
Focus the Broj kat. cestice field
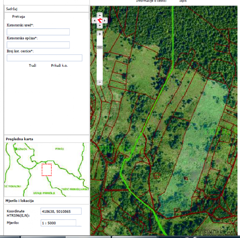pyautogui.click(x=45, y=58)
